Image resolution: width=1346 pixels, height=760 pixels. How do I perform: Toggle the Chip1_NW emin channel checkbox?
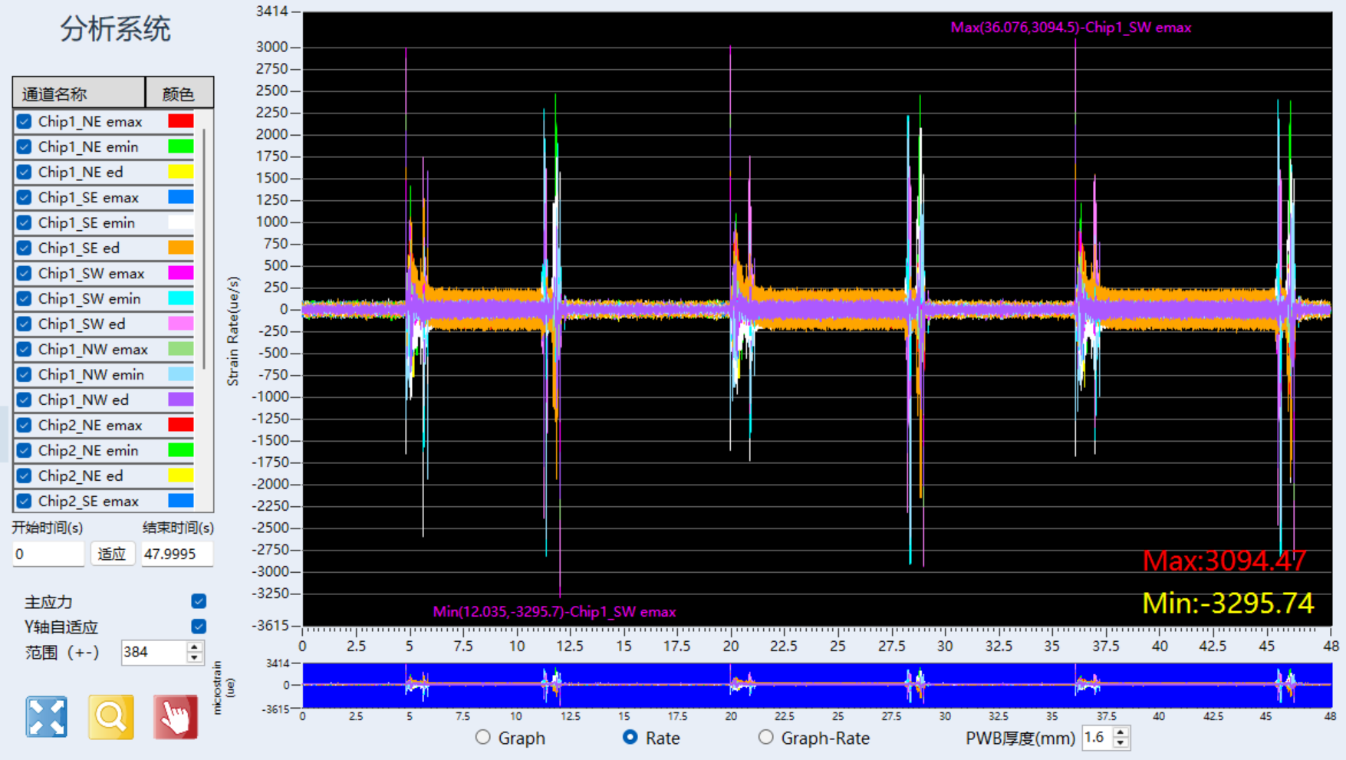click(25, 374)
